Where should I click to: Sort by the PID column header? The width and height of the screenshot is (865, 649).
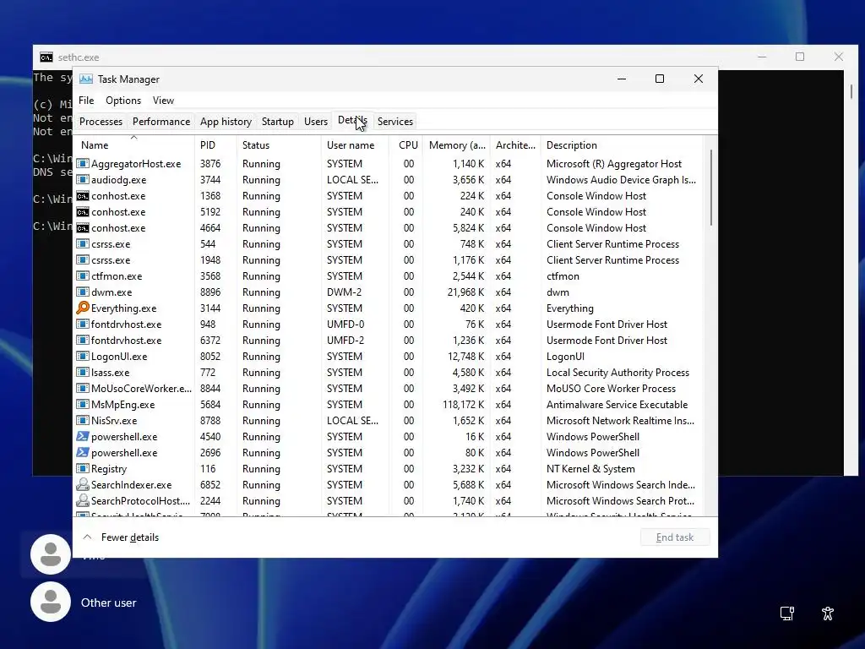click(x=215, y=145)
